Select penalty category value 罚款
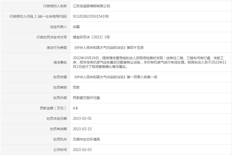Screen dimensions: 232x155 tap(76, 87)
